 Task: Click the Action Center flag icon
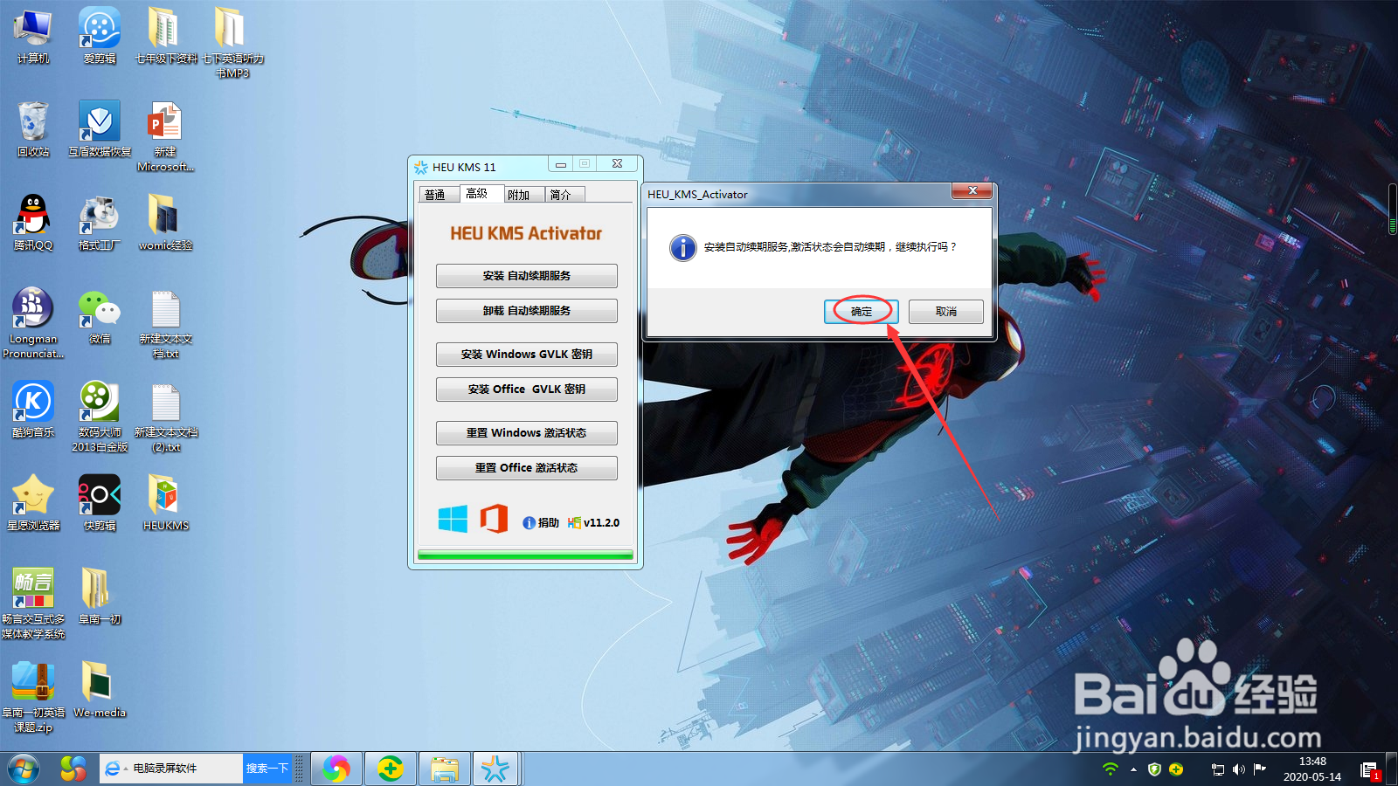coord(1260,769)
